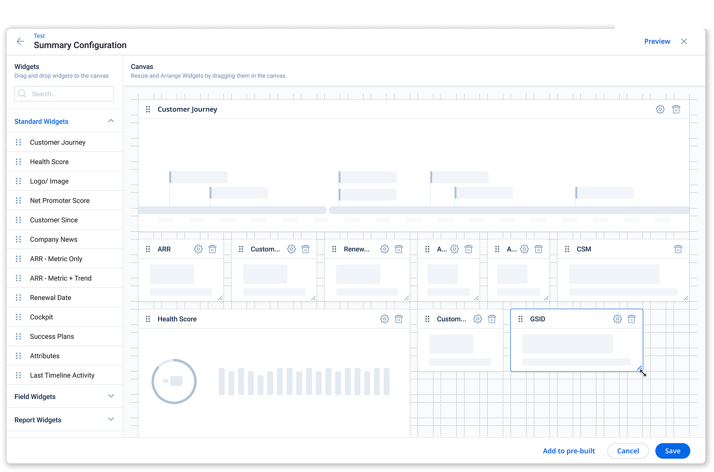Expand the Report Widgets section
Image resolution: width=714 pixels, height=472 pixels.
(x=111, y=419)
